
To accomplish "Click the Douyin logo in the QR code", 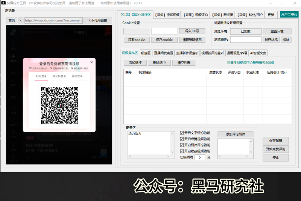I will (59, 105).
